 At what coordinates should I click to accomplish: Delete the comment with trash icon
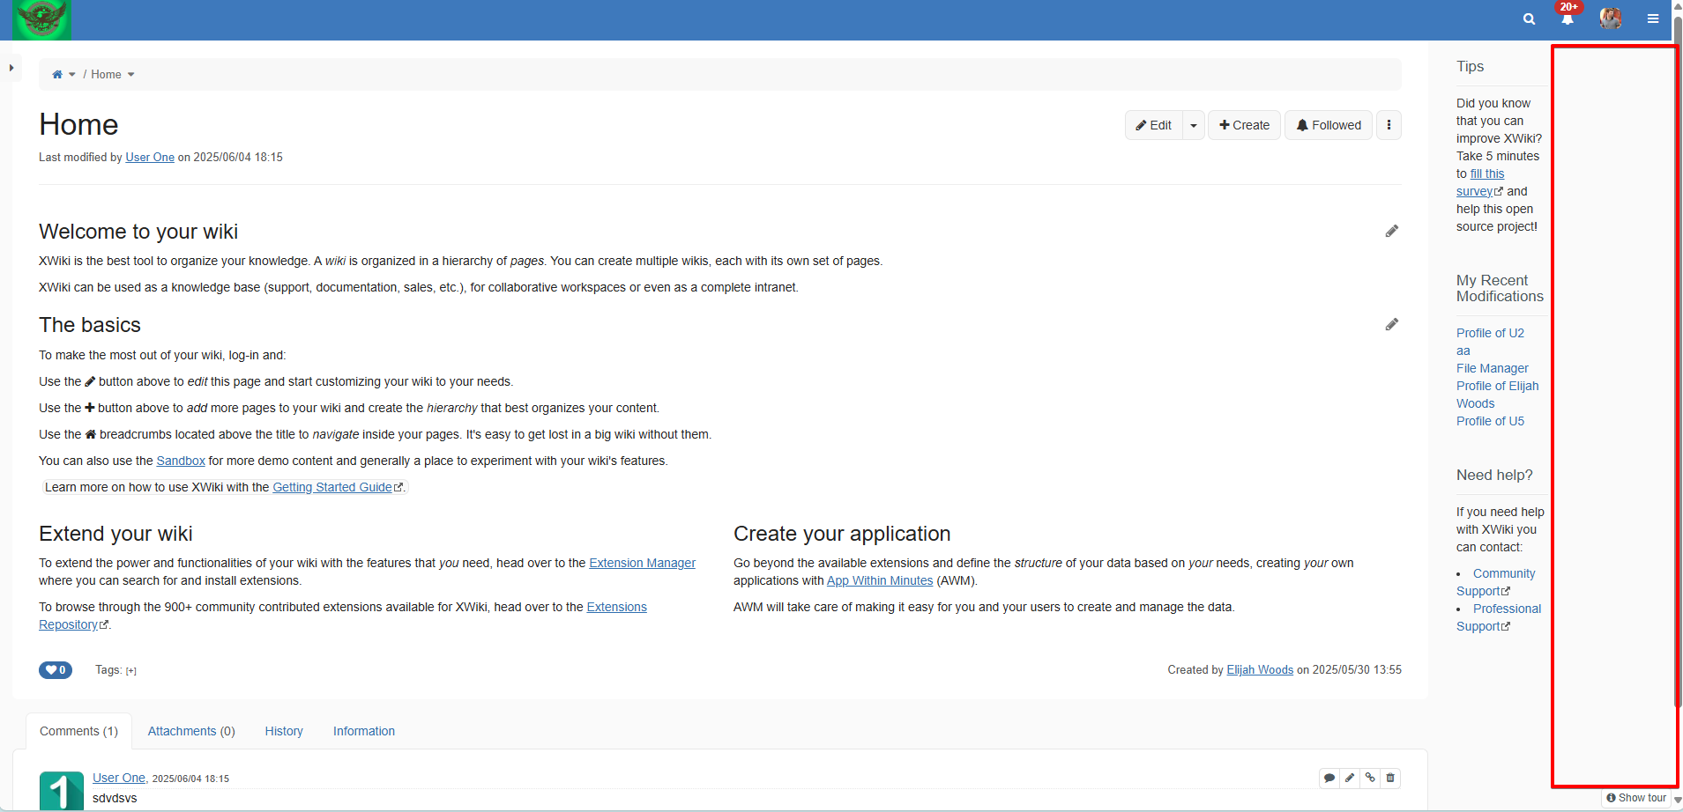pos(1390,778)
